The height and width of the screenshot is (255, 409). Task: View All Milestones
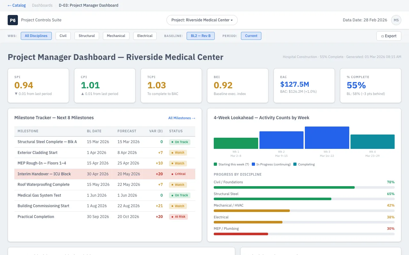click(x=181, y=118)
